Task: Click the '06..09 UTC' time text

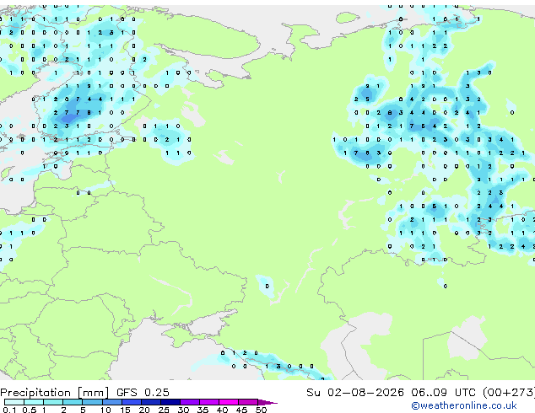Action: [443, 393]
